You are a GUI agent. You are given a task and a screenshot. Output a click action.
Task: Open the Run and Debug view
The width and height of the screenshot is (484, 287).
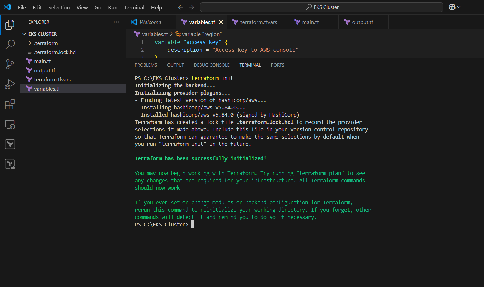click(x=10, y=85)
